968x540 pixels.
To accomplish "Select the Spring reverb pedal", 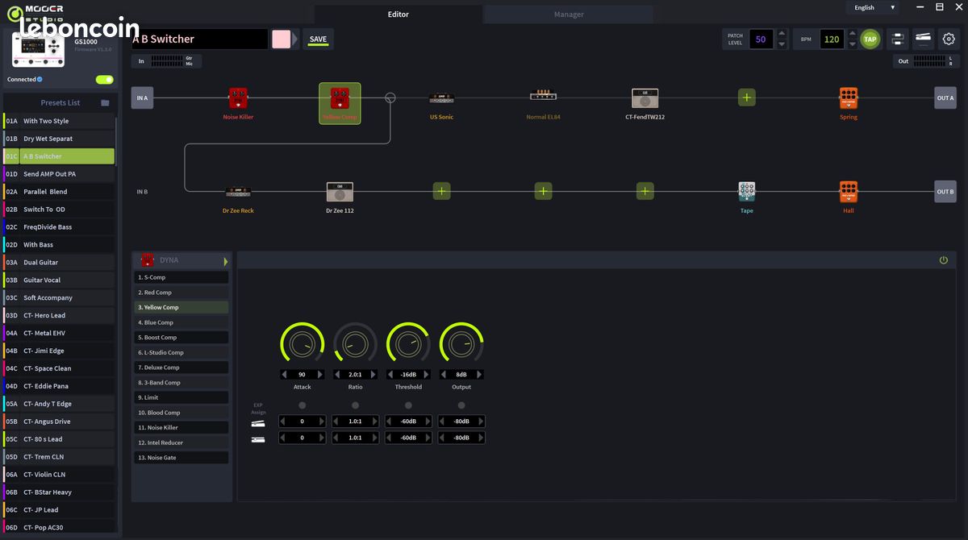I will (x=849, y=98).
